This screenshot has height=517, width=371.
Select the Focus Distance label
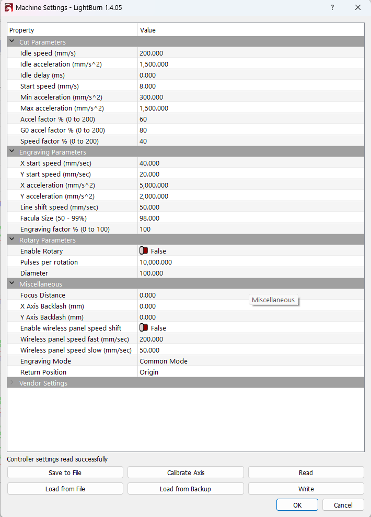pyautogui.click(x=43, y=295)
